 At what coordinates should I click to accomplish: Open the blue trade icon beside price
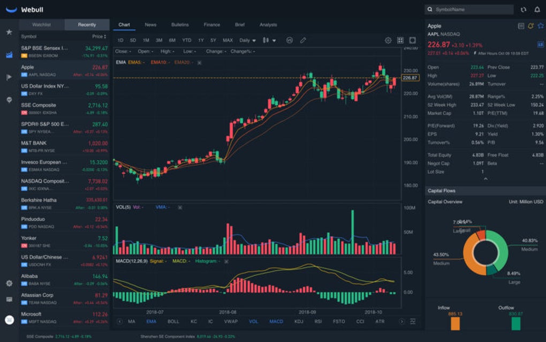[541, 44]
